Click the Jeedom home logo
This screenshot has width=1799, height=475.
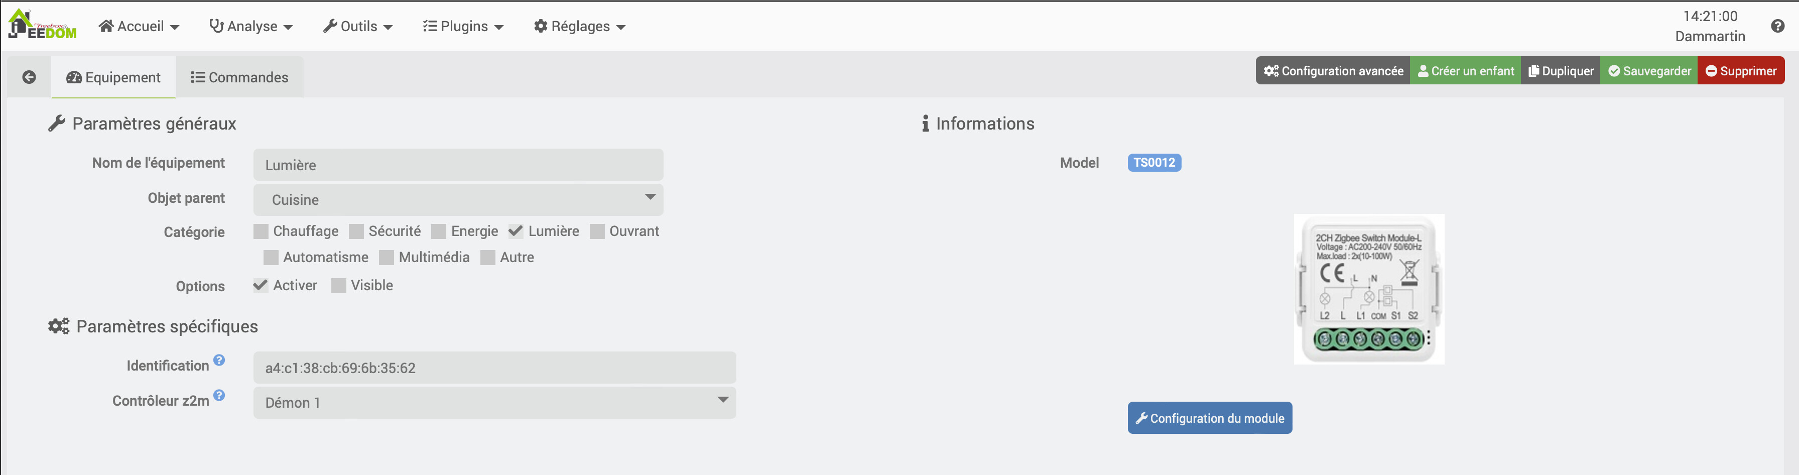tap(42, 25)
